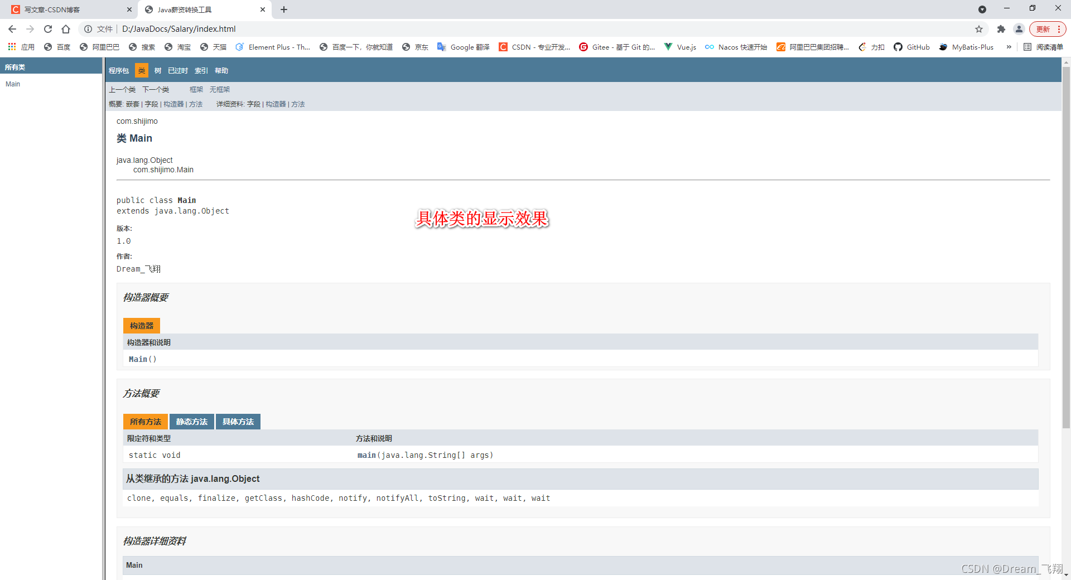Open the 天猫 bookmark
The width and height of the screenshot is (1071, 580).
(x=213, y=47)
